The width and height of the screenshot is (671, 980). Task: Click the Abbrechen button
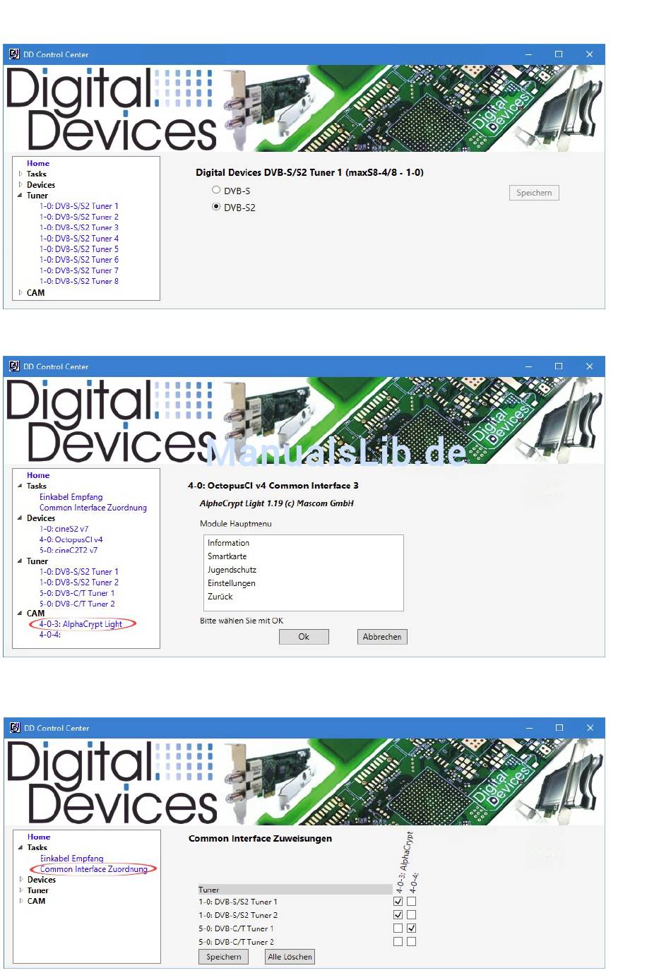pos(382,637)
